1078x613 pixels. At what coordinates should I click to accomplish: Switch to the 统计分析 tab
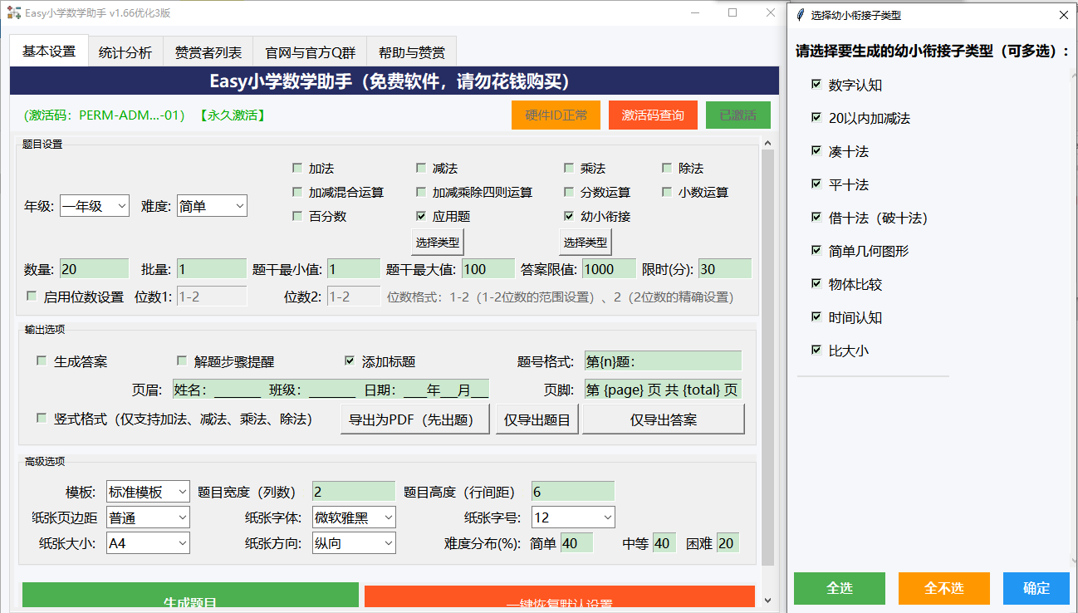point(125,50)
